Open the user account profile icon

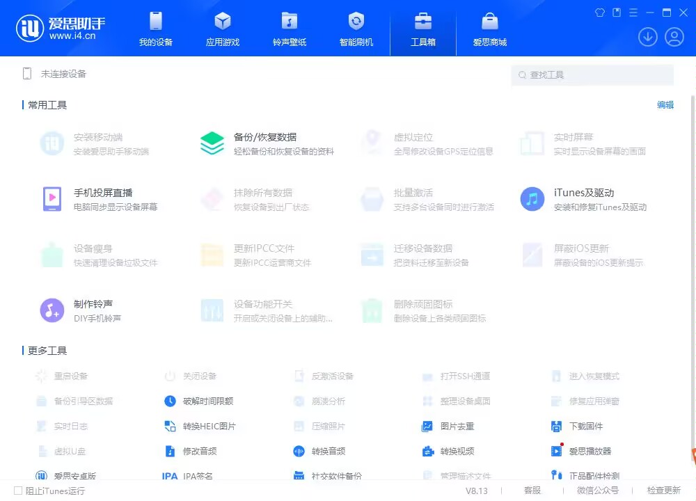[674, 37]
